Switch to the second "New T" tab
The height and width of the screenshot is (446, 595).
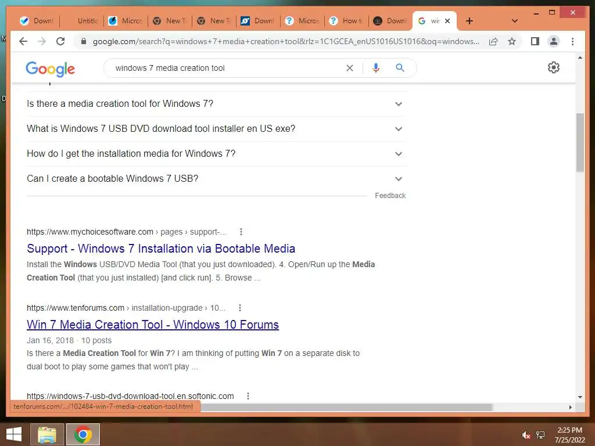click(214, 21)
